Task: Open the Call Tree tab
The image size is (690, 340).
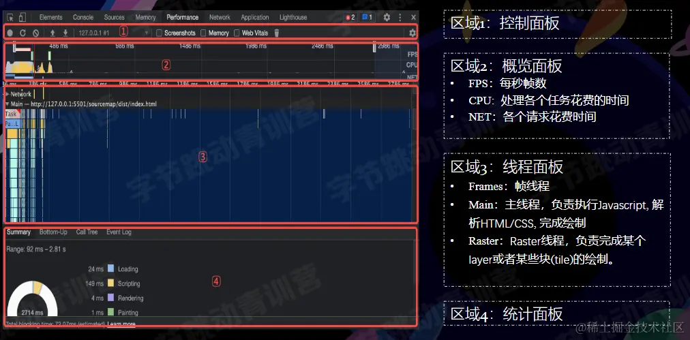Action: [x=87, y=232]
